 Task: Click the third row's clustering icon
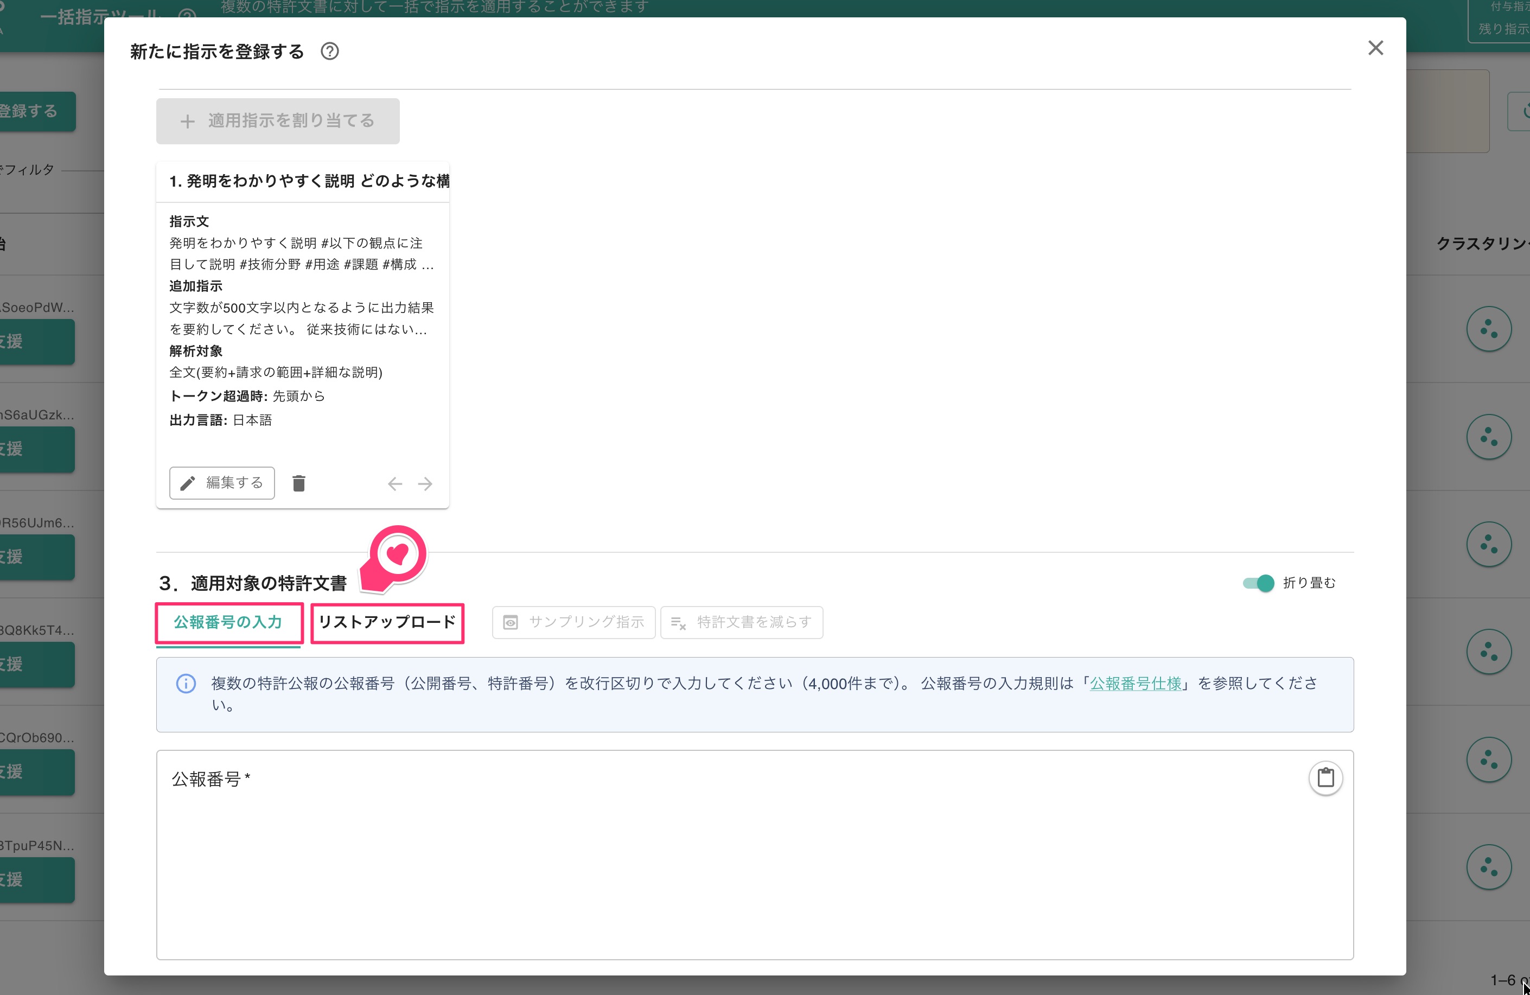click(x=1488, y=544)
